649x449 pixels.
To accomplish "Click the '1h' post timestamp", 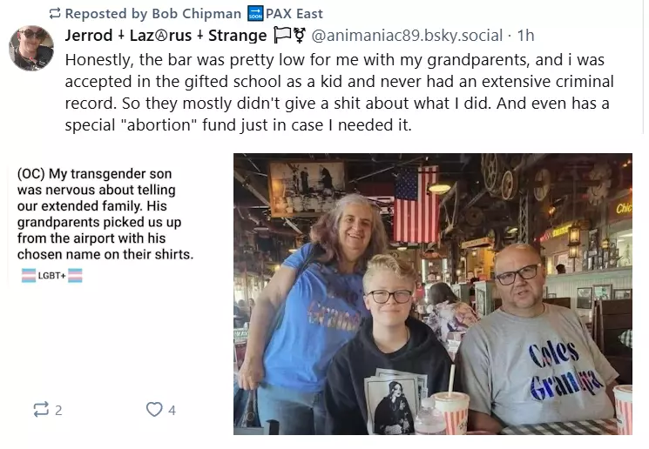I will click(x=525, y=36).
